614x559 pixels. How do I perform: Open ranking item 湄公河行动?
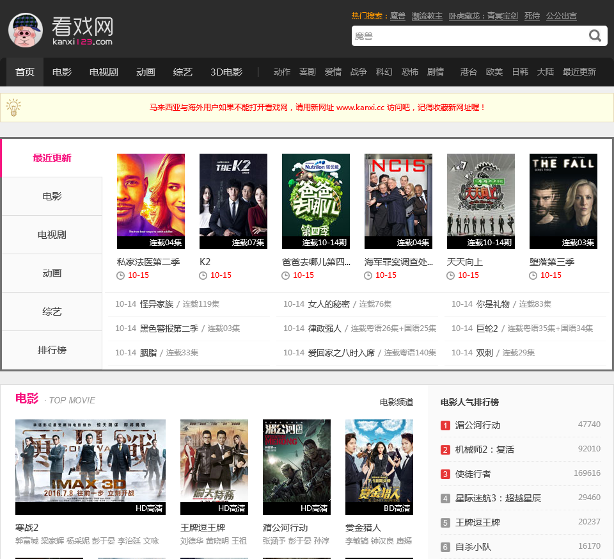tap(477, 425)
